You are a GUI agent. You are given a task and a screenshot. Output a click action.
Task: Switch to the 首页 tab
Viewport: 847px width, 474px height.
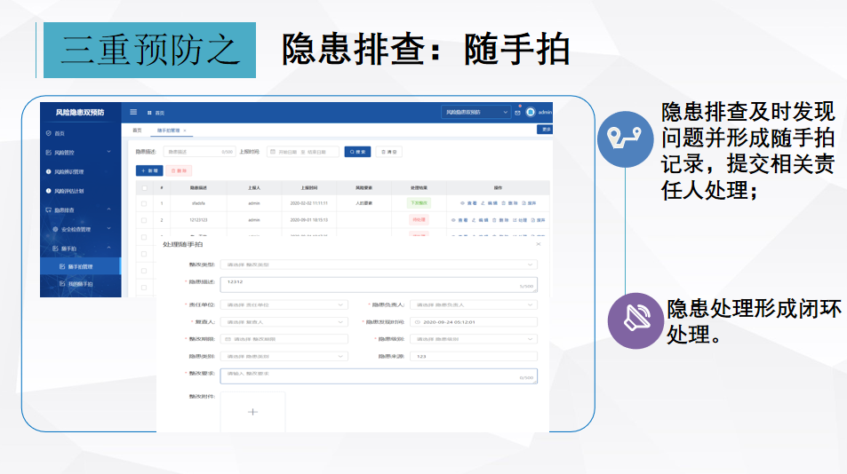tap(137, 130)
